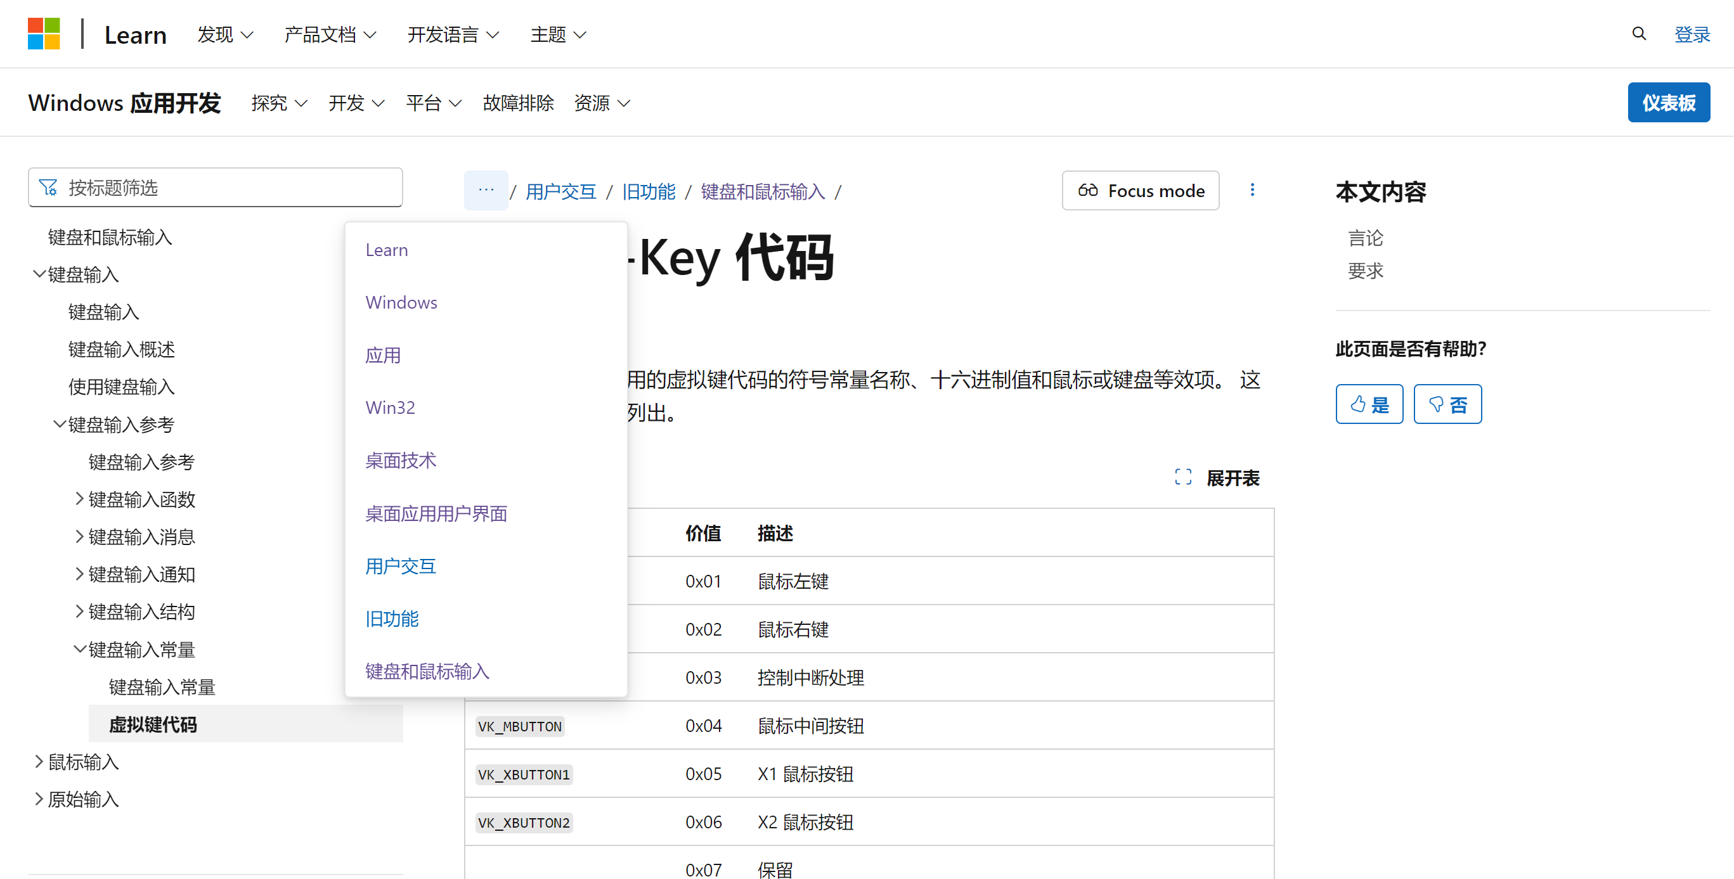Choose Learn in breadcrumb dropdown
The image size is (1734, 879).
tap(386, 250)
